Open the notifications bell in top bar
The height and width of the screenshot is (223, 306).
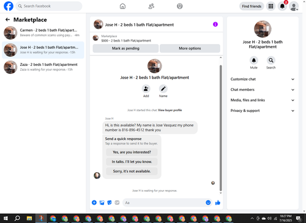click(282, 6)
